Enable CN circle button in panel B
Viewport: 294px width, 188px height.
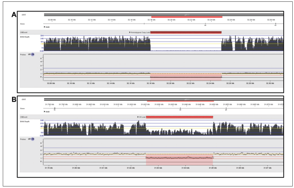point(33,139)
